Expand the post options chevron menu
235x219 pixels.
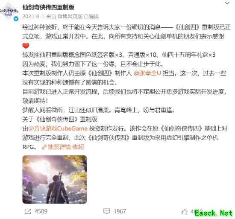[227, 3]
